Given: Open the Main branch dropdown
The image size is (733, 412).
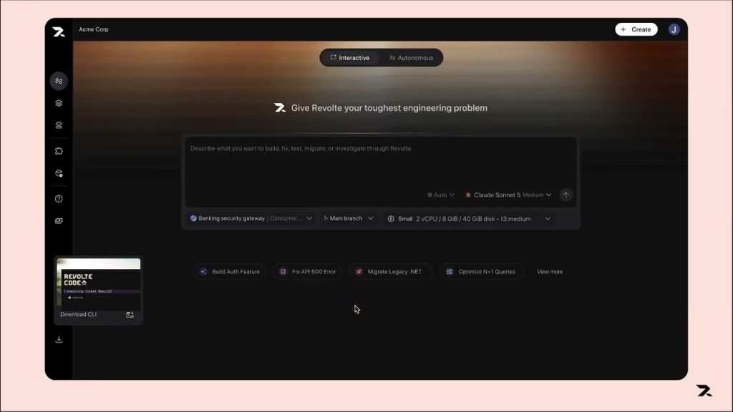Looking at the screenshot, I should [349, 218].
